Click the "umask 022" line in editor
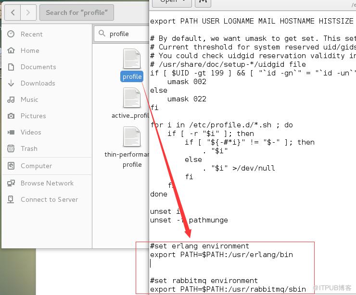The height and width of the screenshot is (295, 356). pyautogui.click(x=187, y=99)
